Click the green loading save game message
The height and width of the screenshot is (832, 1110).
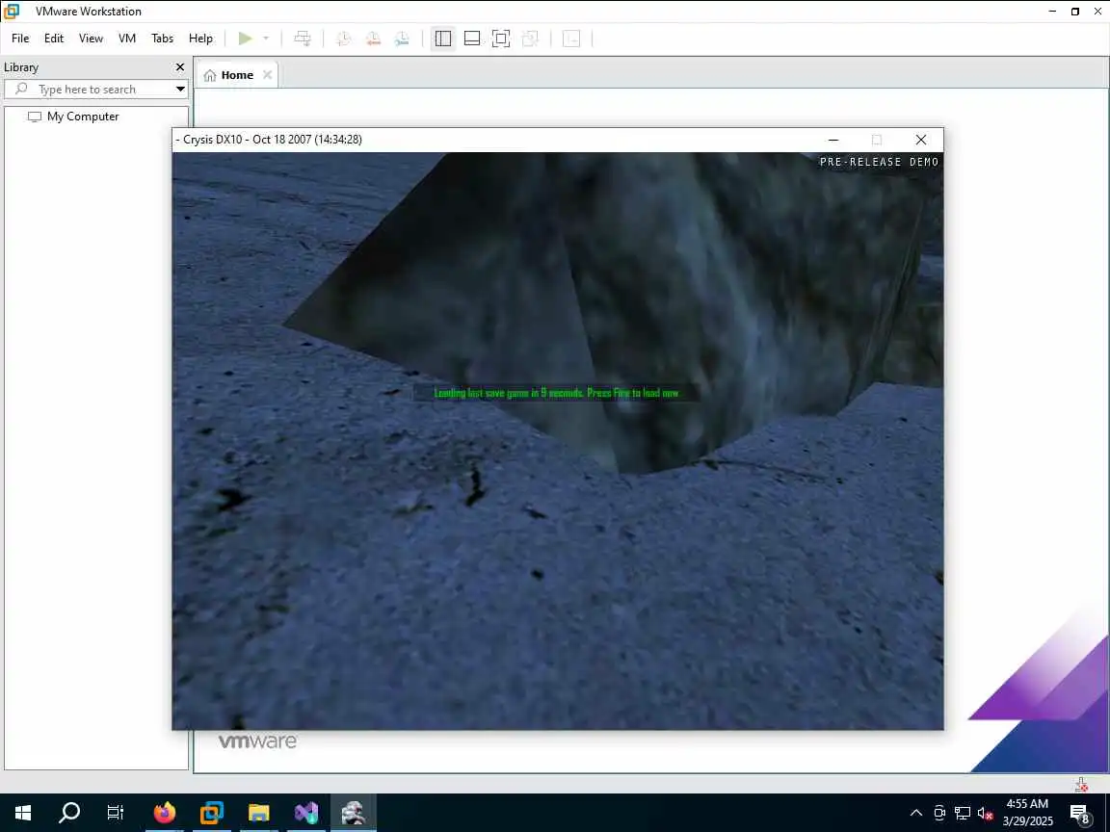click(556, 393)
